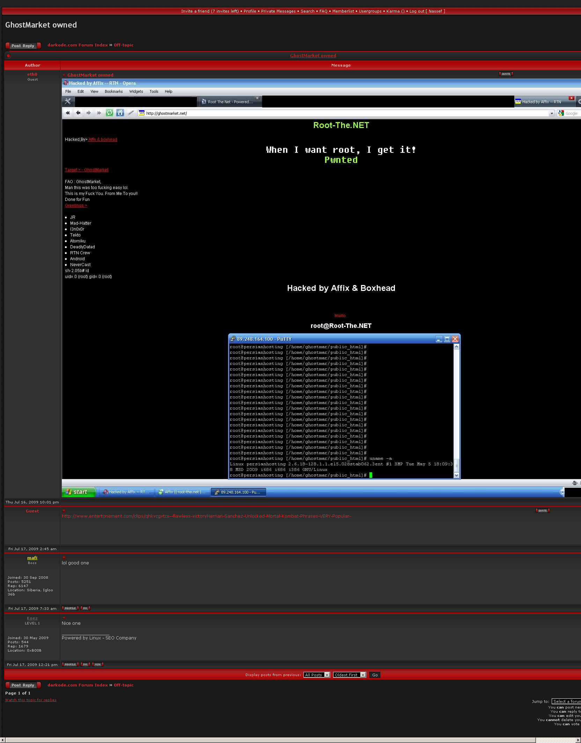The width and height of the screenshot is (581, 743).
Task: Click Watch this topic for replies
Action: coord(31,700)
